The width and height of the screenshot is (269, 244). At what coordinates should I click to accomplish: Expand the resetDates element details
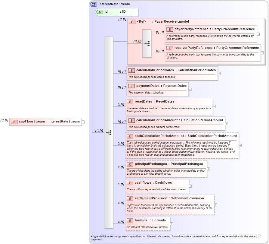214,106
